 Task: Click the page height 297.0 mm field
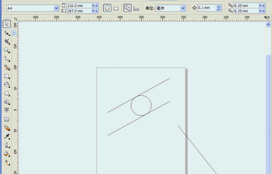(x=79, y=11)
